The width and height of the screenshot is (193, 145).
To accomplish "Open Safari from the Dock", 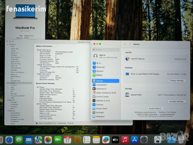I will point(9,140).
